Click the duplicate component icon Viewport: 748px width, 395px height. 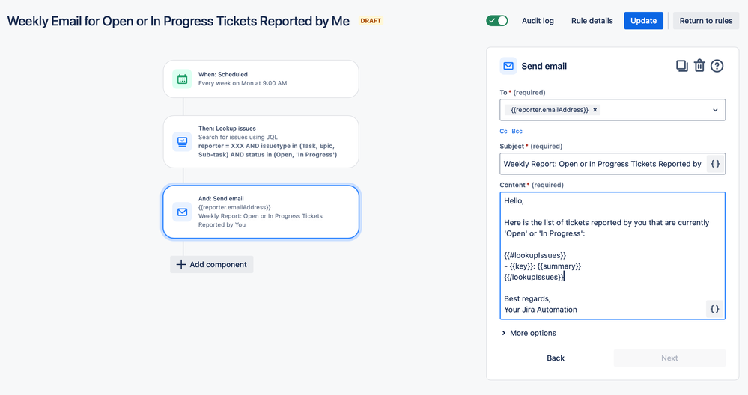click(681, 66)
